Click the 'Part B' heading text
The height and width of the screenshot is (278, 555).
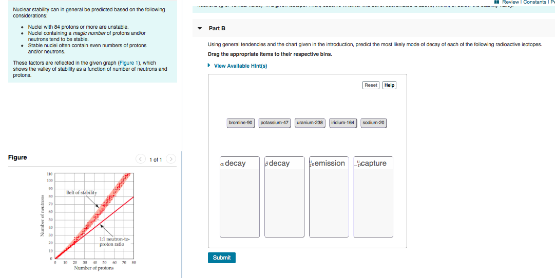pyautogui.click(x=217, y=28)
